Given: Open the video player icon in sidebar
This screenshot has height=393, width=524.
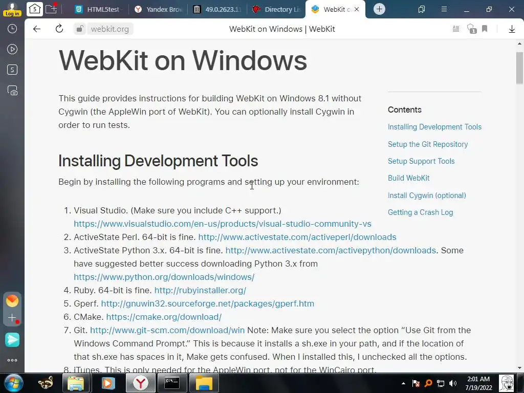Looking at the screenshot, I should point(12,49).
